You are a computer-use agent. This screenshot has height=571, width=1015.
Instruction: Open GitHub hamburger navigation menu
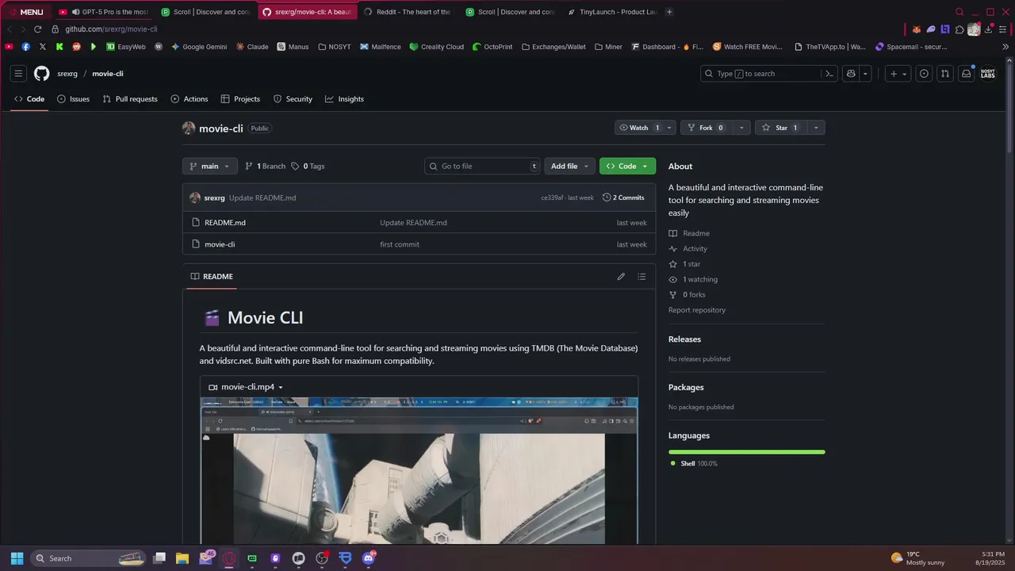tap(18, 74)
